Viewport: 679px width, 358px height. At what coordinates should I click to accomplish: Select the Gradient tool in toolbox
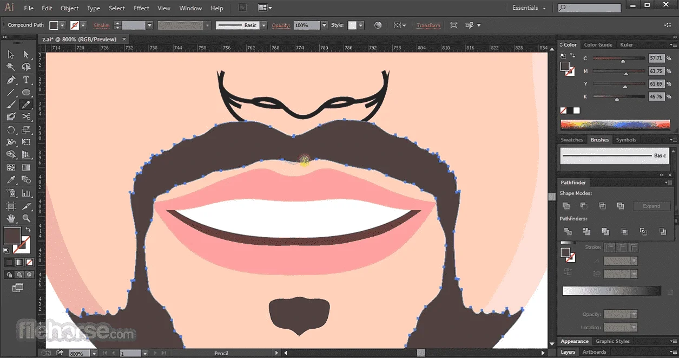26,168
